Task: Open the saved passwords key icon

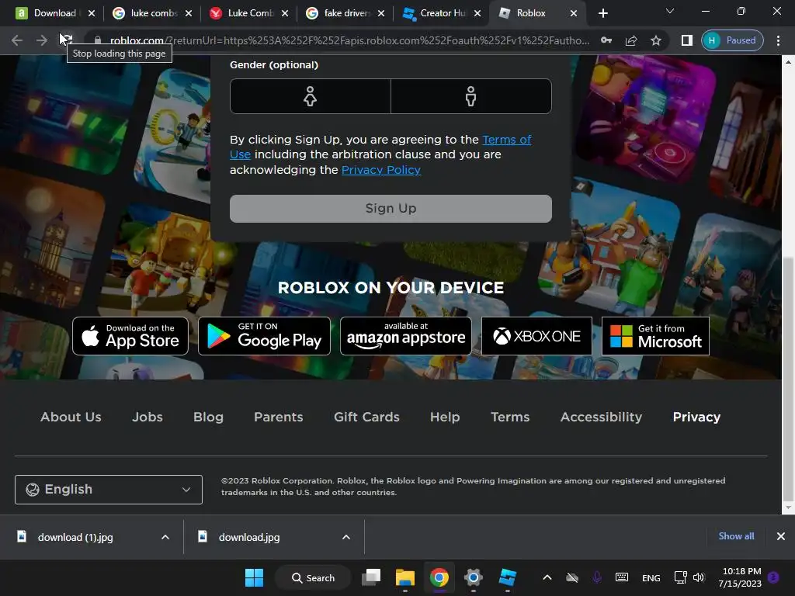Action: [606, 40]
